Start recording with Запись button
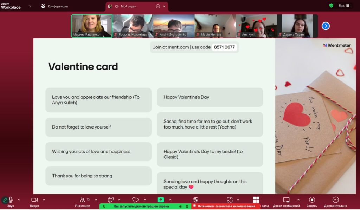Viewport: 360px width, 210px height. [312, 200]
